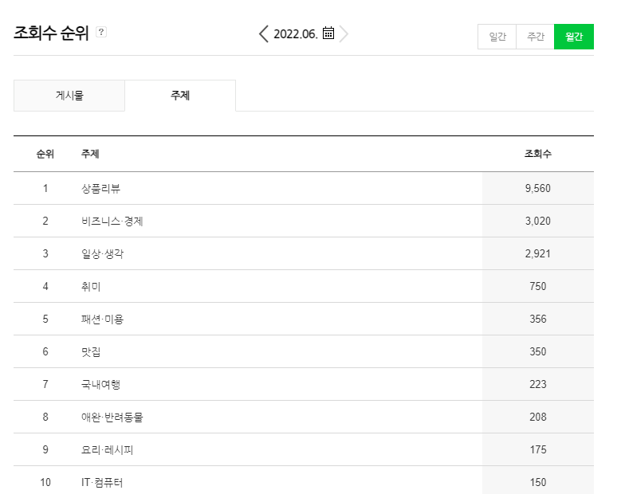Viewport: 625px width, 494px height.
Task: Select the 국내여행 topic
Action: 100,384
